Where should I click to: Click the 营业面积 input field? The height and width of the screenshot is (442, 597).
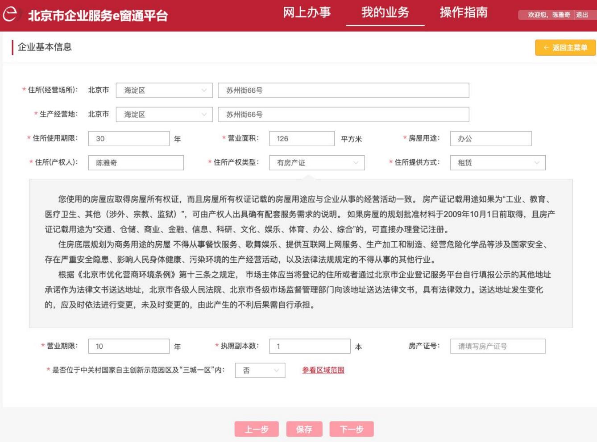[302, 139]
